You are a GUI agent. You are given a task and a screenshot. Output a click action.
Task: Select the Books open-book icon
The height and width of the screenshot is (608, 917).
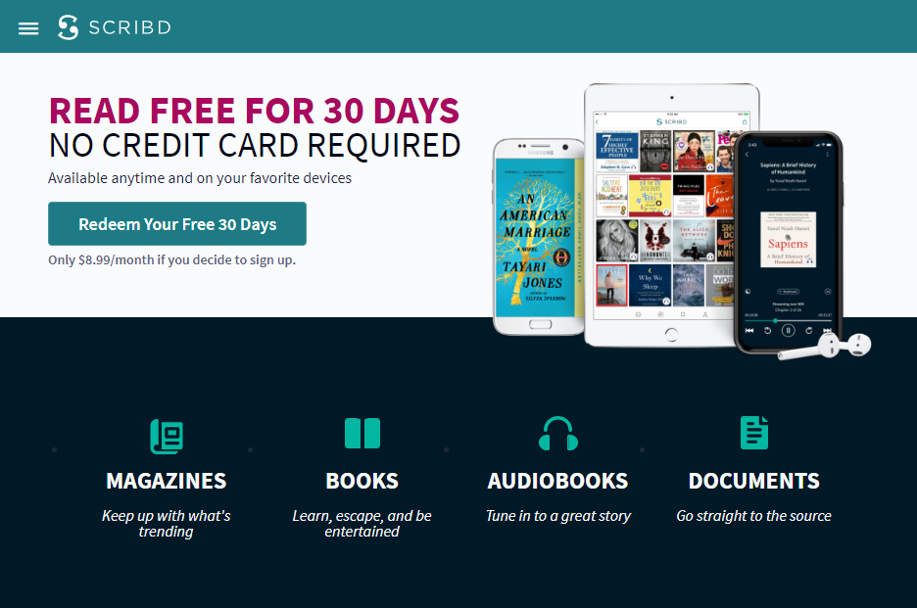[362, 433]
